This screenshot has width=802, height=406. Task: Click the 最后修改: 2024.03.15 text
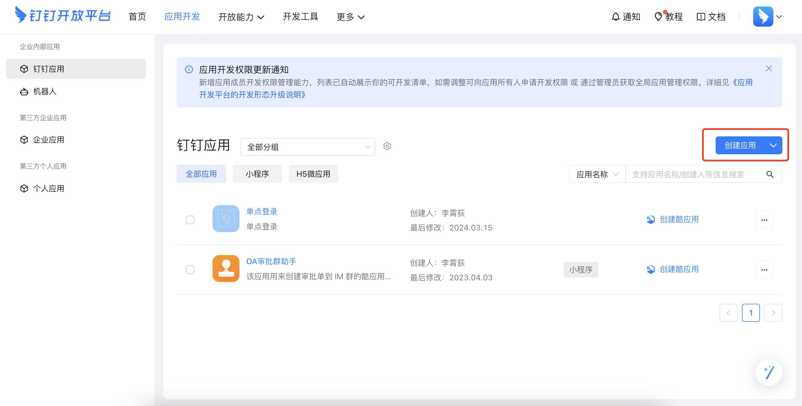451,228
